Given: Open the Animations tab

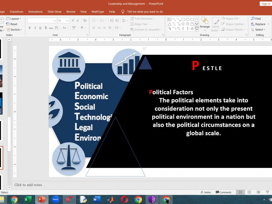Looking at the screenshot, I should (x=35, y=12).
